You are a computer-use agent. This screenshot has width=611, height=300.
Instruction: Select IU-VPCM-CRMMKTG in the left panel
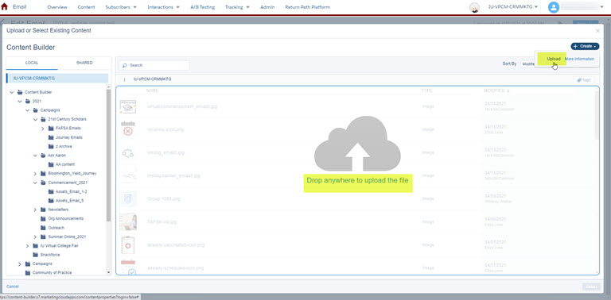57,78
